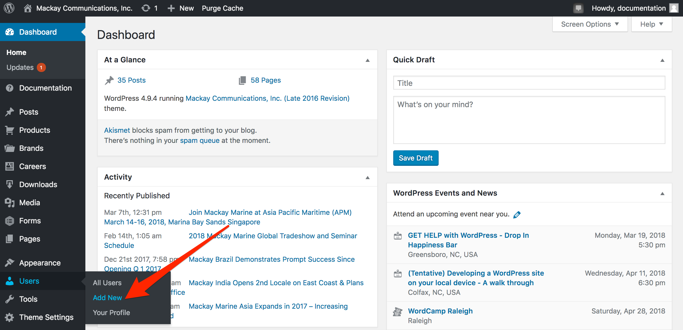The height and width of the screenshot is (330, 683).
Task: Click the WordCamp Raleigh event icon
Action: [x=398, y=311]
